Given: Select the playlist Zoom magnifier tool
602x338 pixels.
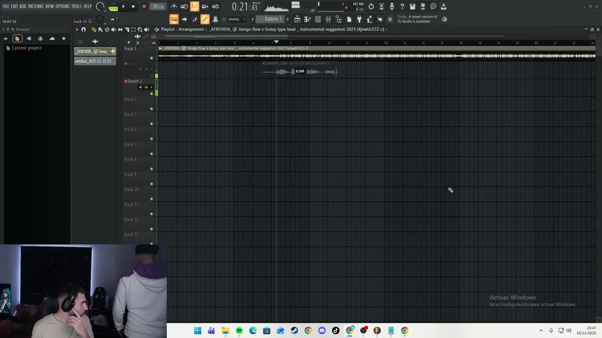Looking at the screenshot, I should 140,30.
